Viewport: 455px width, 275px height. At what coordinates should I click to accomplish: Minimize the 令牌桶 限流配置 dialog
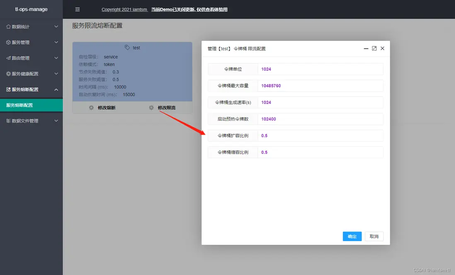366,48
